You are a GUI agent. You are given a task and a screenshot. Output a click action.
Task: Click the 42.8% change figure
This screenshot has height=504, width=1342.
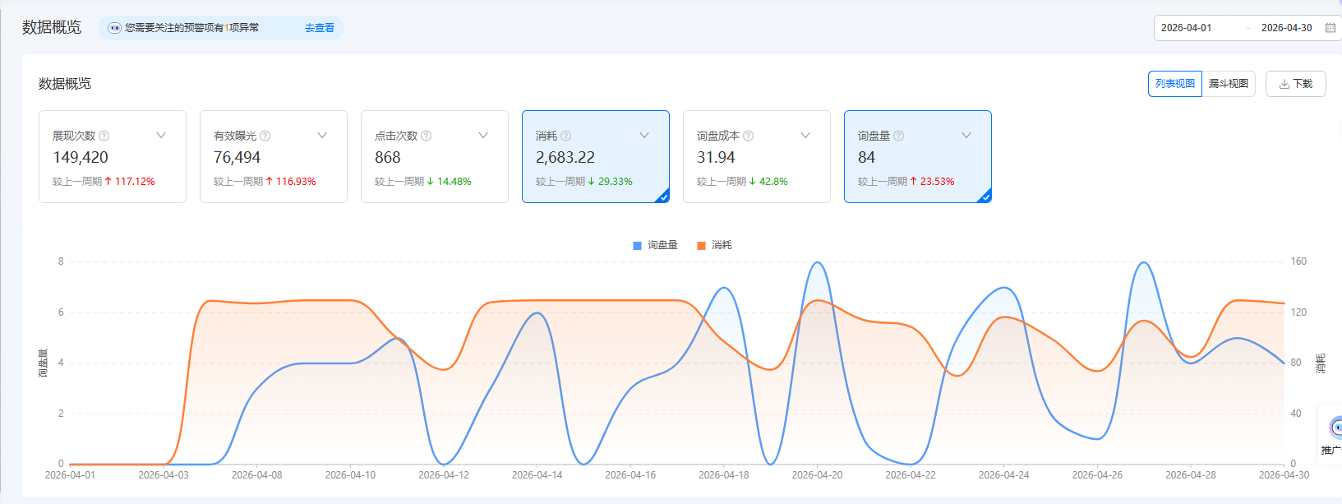click(773, 182)
